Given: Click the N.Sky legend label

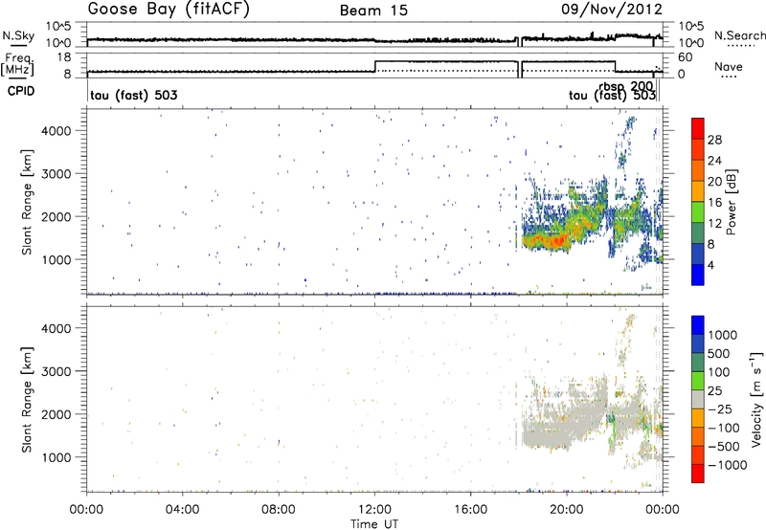Looking at the screenshot, I should [18, 35].
